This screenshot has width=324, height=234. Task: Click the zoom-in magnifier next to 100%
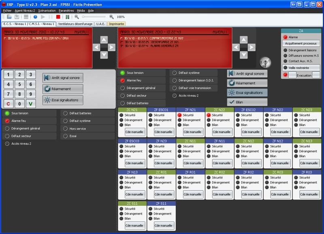coord(111,17)
